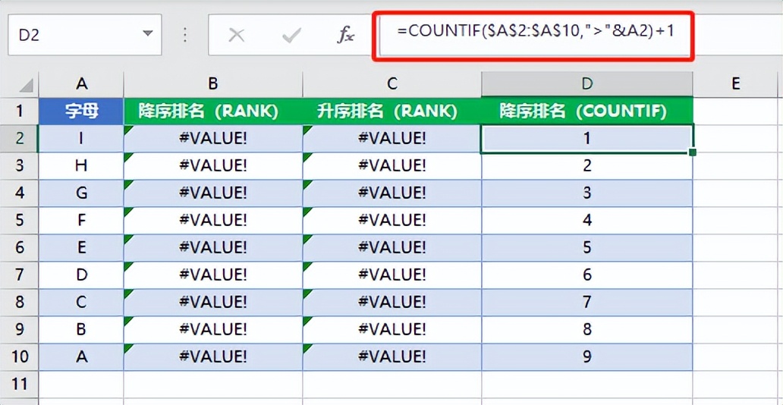The width and height of the screenshot is (783, 405).
Task: Click the Name Box showing D2
Action: click(84, 34)
